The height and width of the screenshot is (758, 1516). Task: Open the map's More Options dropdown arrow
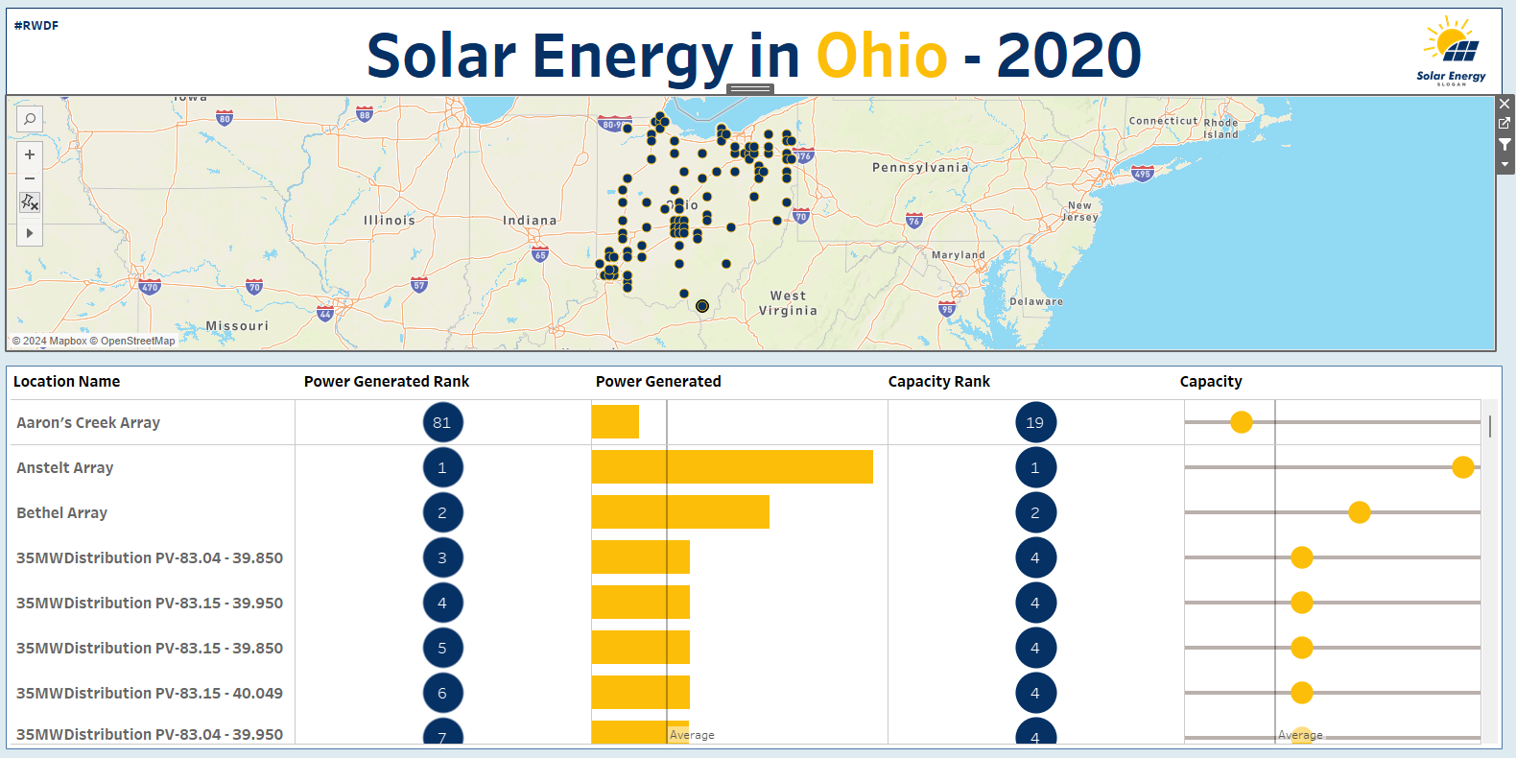coord(1504,164)
